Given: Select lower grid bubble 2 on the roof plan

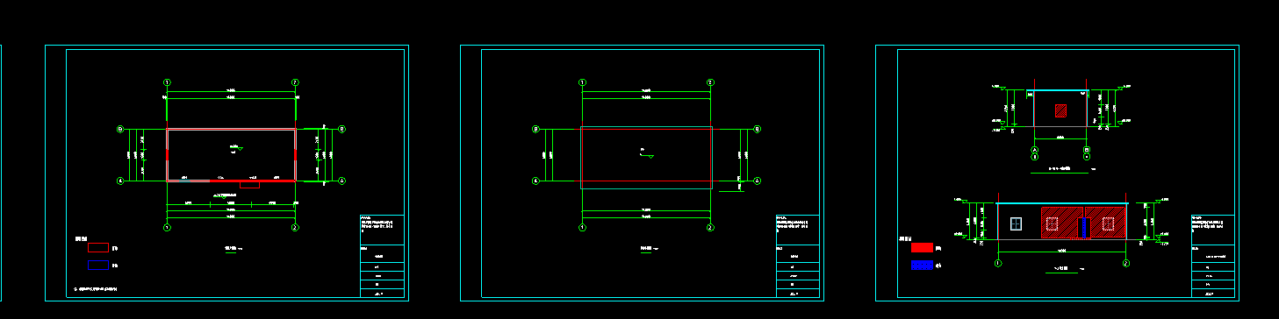Looking at the screenshot, I should coord(710,227).
